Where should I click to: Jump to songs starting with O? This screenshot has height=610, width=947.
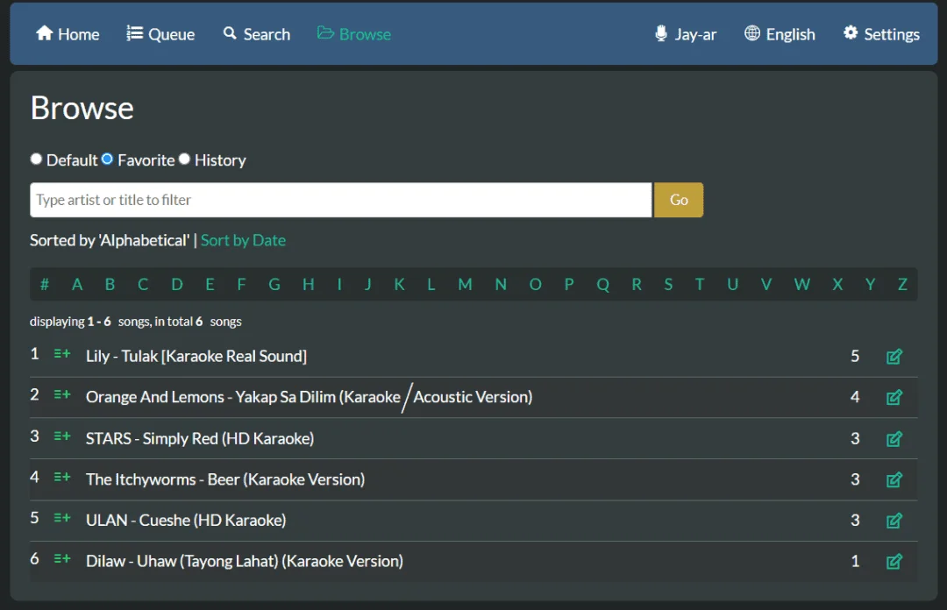pyautogui.click(x=535, y=284)
